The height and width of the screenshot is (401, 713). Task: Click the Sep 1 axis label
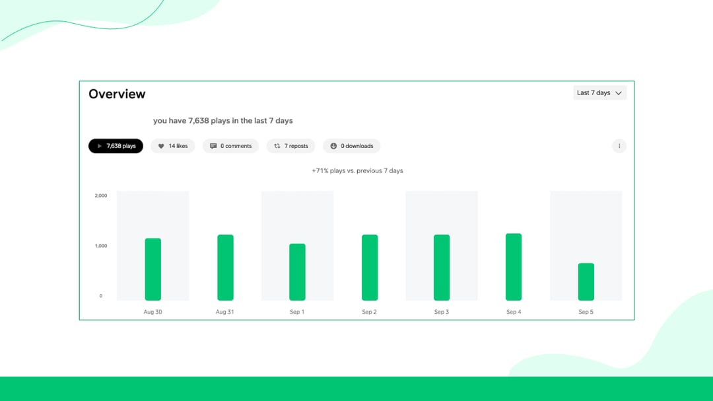[x=297, y=312]
